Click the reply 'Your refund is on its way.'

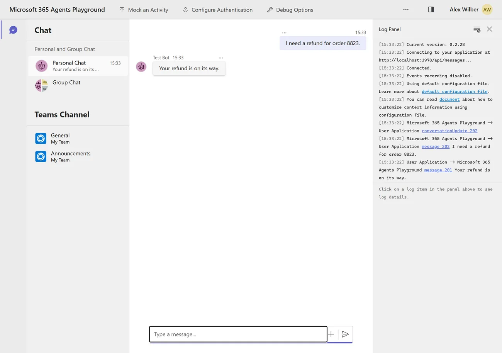click(189, 68)
